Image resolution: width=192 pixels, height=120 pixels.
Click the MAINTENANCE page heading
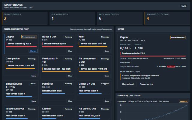pos(13,5)
